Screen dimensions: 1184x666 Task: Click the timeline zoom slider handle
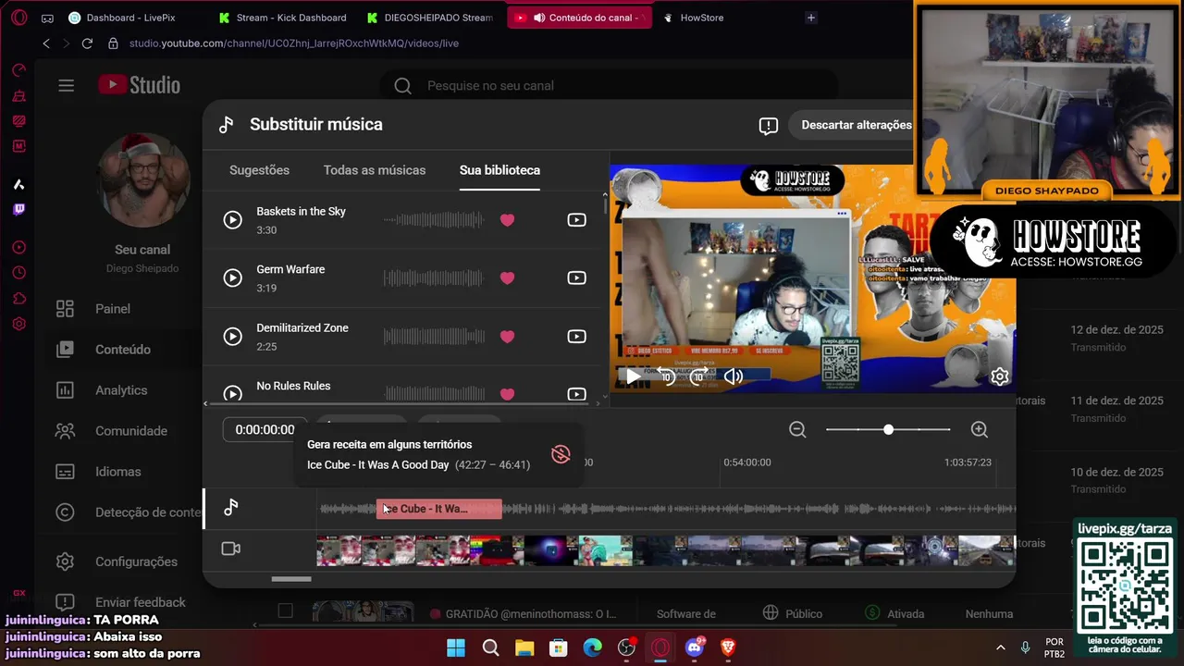click(888, 429)
